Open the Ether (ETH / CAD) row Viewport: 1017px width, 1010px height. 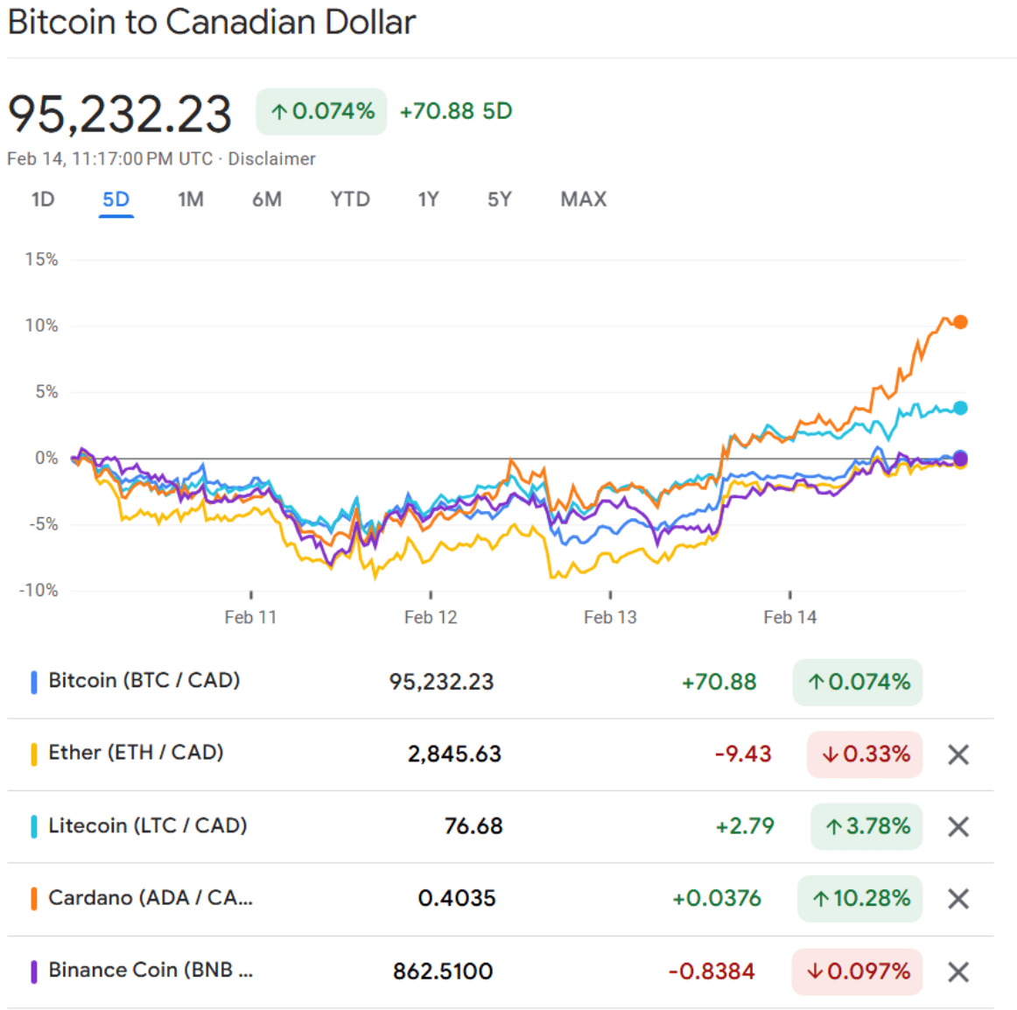click(136, 753)
